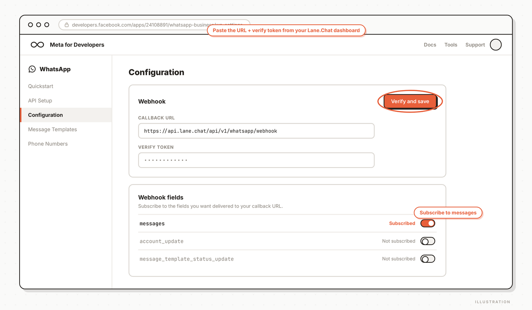The height and width of the screenshot is (310, 532).
Task: Toggle the messages subscription switch
Action: click(x=428, y=223)
